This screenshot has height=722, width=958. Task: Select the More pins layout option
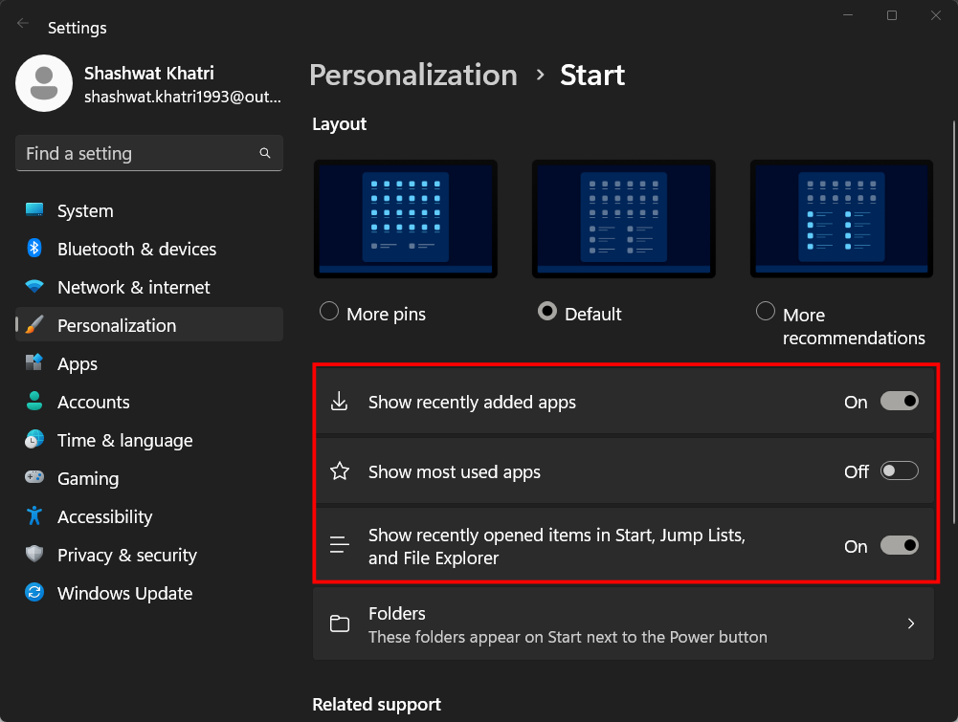click(x=328, y=311)
